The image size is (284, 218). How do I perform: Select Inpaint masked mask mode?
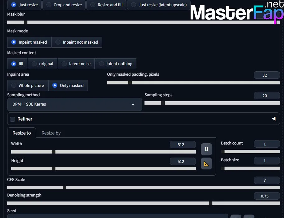point(29,42)
